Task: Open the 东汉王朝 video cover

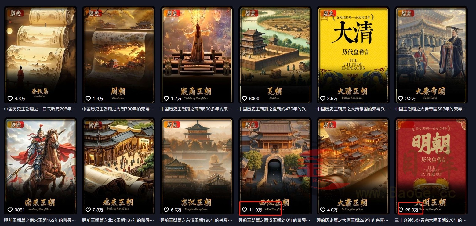Action: point(197,166)
